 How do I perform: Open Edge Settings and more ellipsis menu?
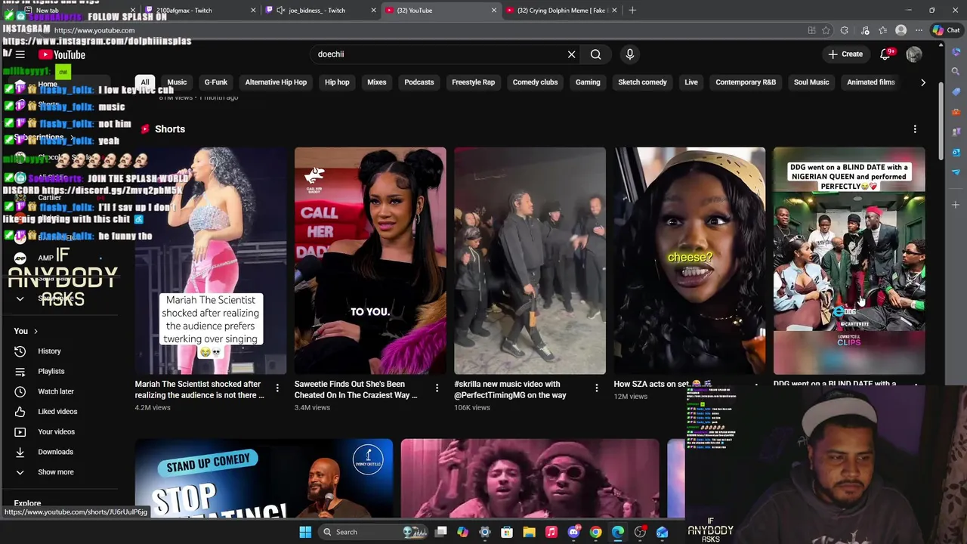point(919,30)
